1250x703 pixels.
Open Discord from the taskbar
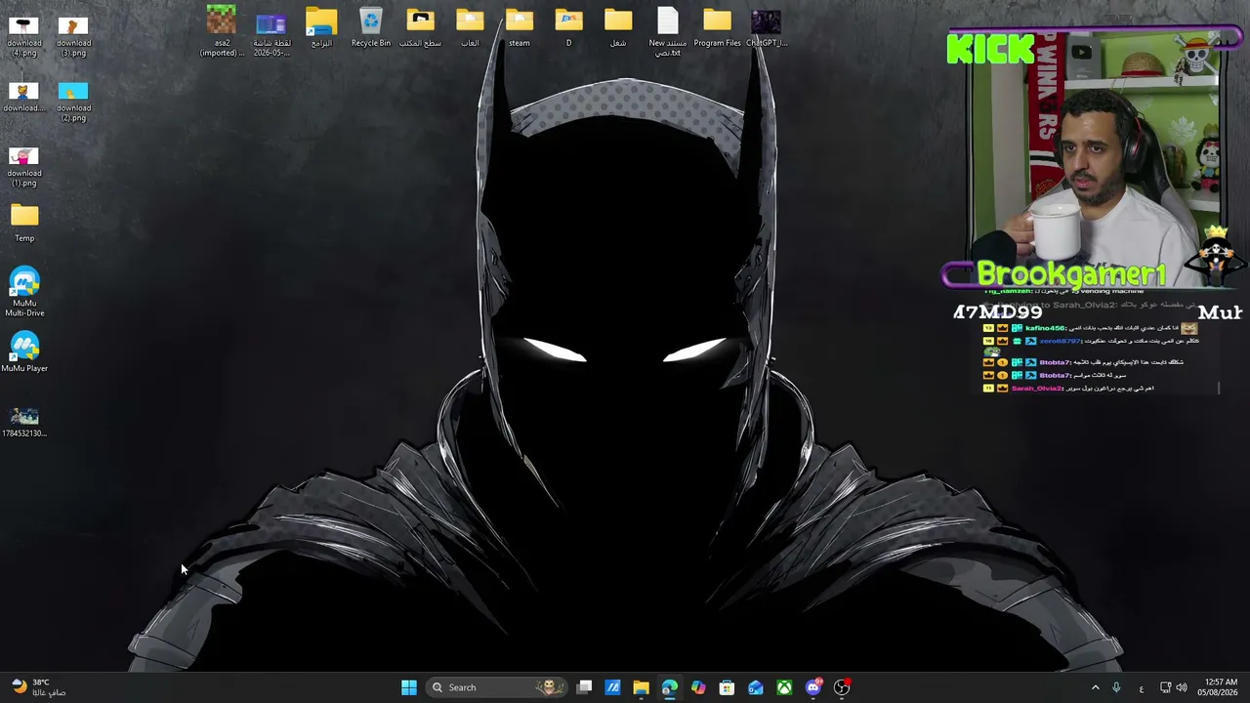[x=813, y=687]
